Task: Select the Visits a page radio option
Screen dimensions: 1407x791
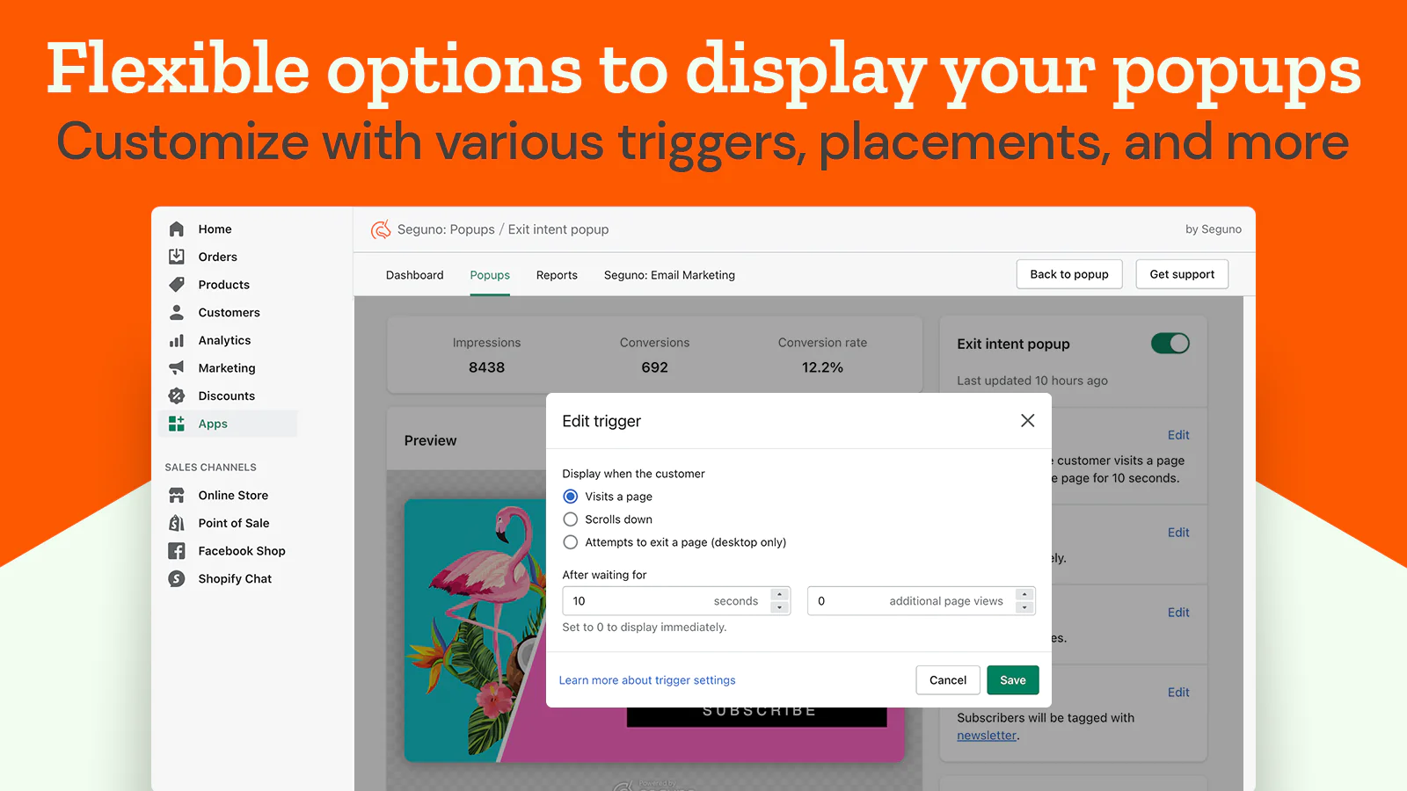Action: [x=571, y=497]
